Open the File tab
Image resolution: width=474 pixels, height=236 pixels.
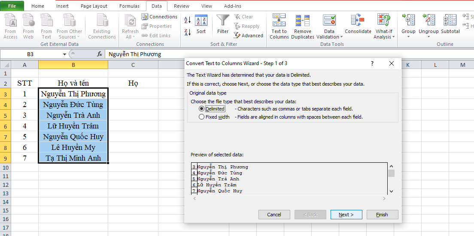(x=12, y=6)
